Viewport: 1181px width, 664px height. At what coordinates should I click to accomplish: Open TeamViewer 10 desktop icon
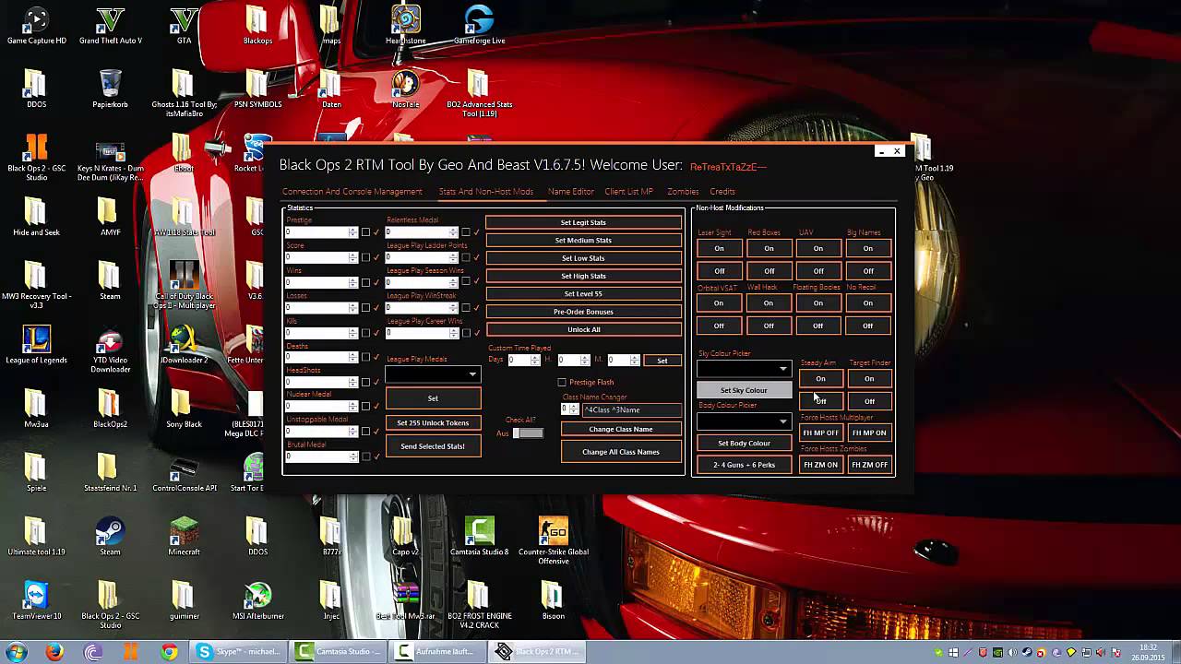point(36,600)
